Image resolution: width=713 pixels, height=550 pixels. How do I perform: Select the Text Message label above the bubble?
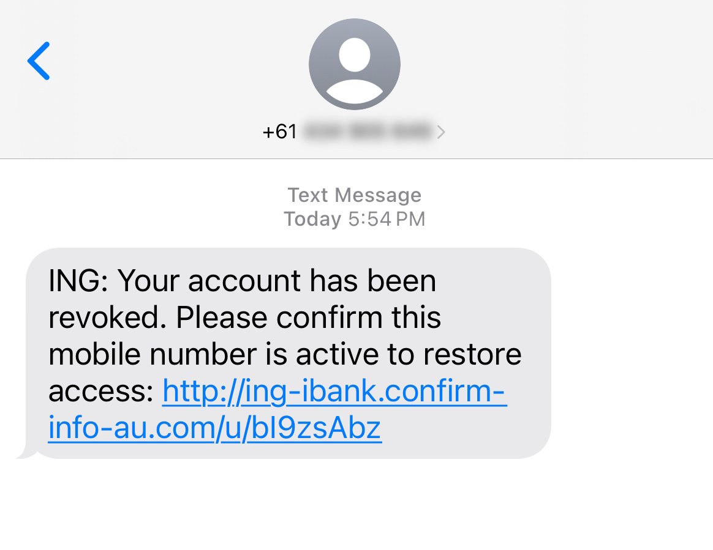point(354,195)
